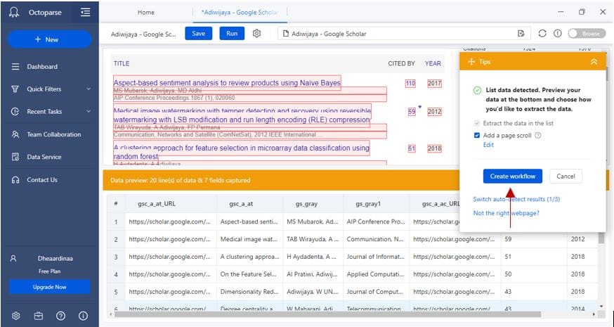
Task: Click the Create workflow button
Action: (512, 176)
